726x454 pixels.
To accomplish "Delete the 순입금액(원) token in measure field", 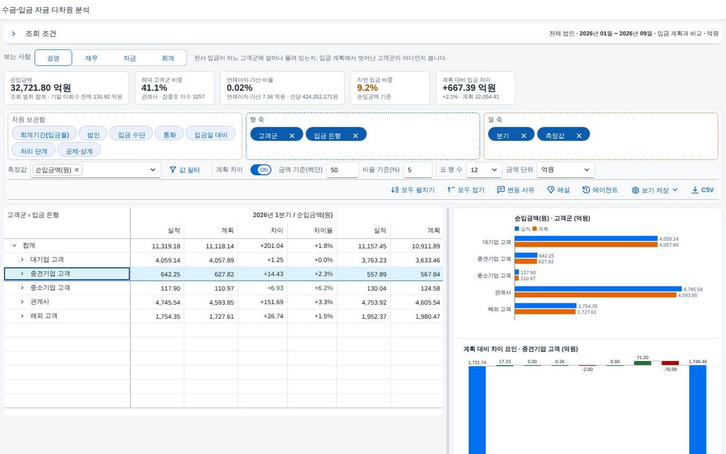I will click(x=77, y=170).
